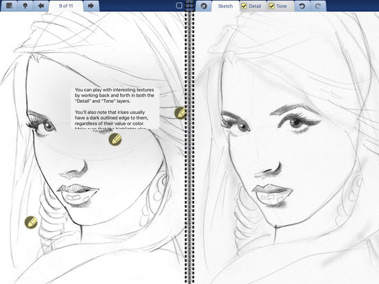The image size is (379, 284).
Task: Redo the last undone stroke
Action: pyautogui.click(x=318, y=5)
